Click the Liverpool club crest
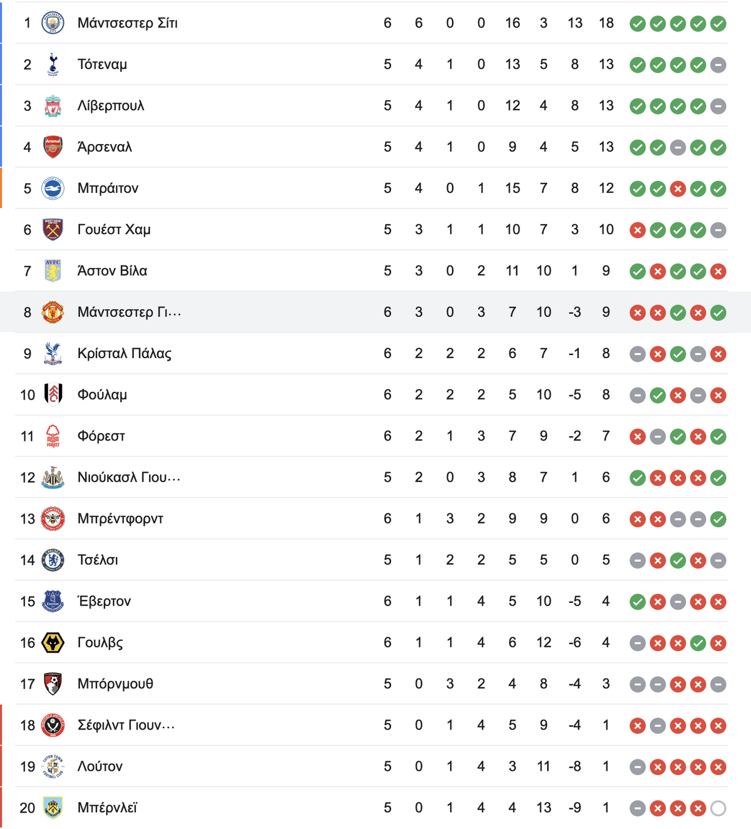This screenshot has width=751, height=829. point(53,106)
